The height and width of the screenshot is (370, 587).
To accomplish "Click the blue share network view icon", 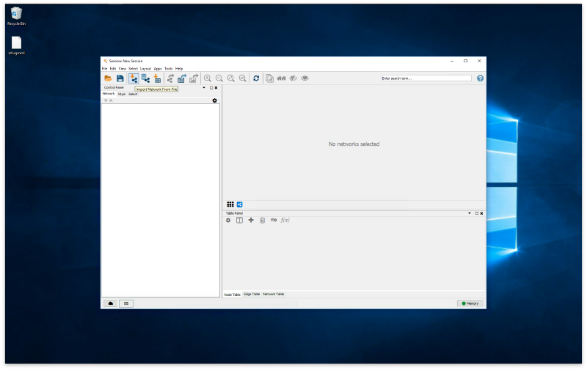I will 240,204.
